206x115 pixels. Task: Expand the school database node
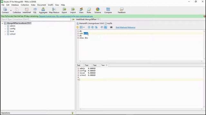[x=5, y=34]
